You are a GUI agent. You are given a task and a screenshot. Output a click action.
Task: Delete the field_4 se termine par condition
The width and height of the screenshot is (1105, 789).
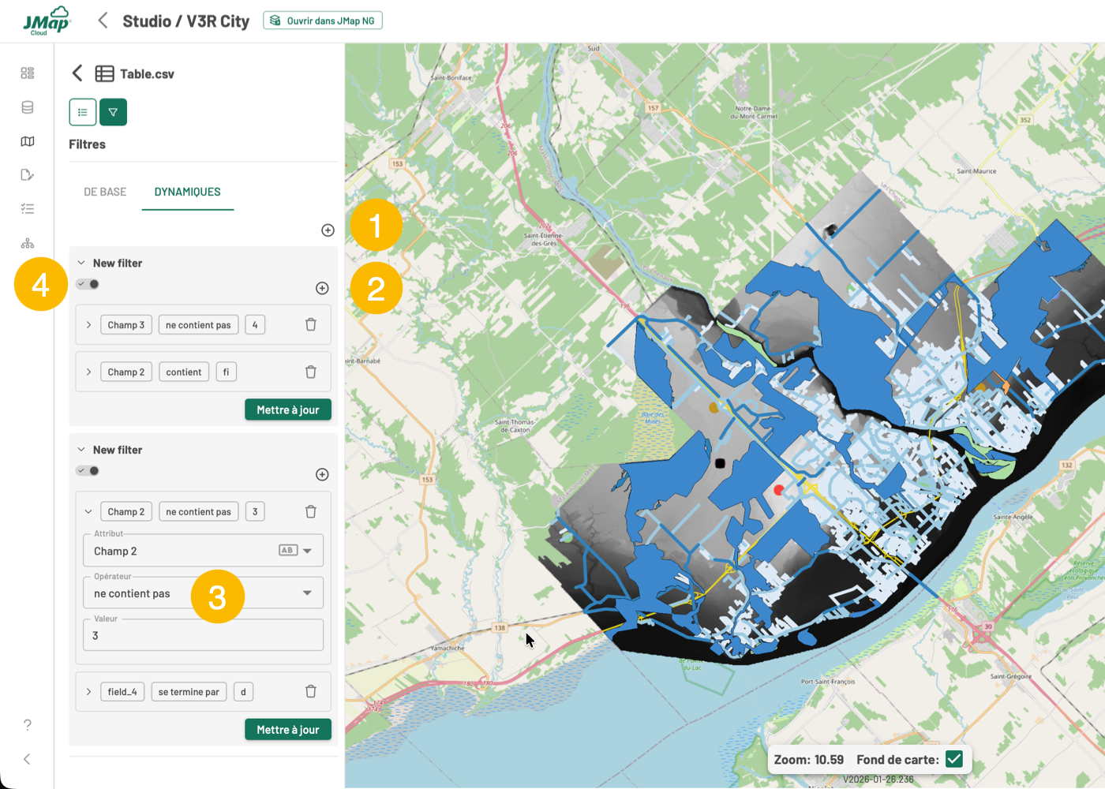311,692
